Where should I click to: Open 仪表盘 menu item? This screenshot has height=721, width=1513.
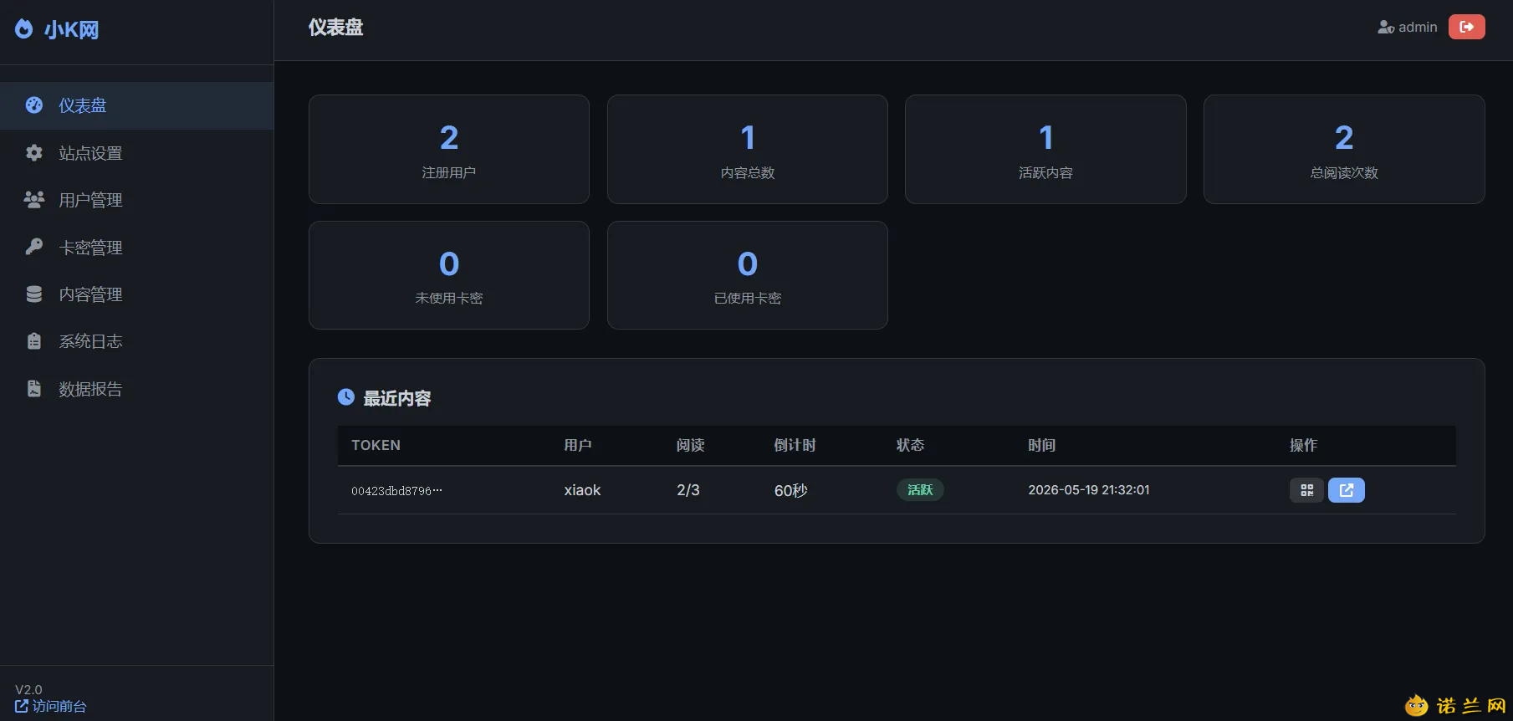point(136,105)
